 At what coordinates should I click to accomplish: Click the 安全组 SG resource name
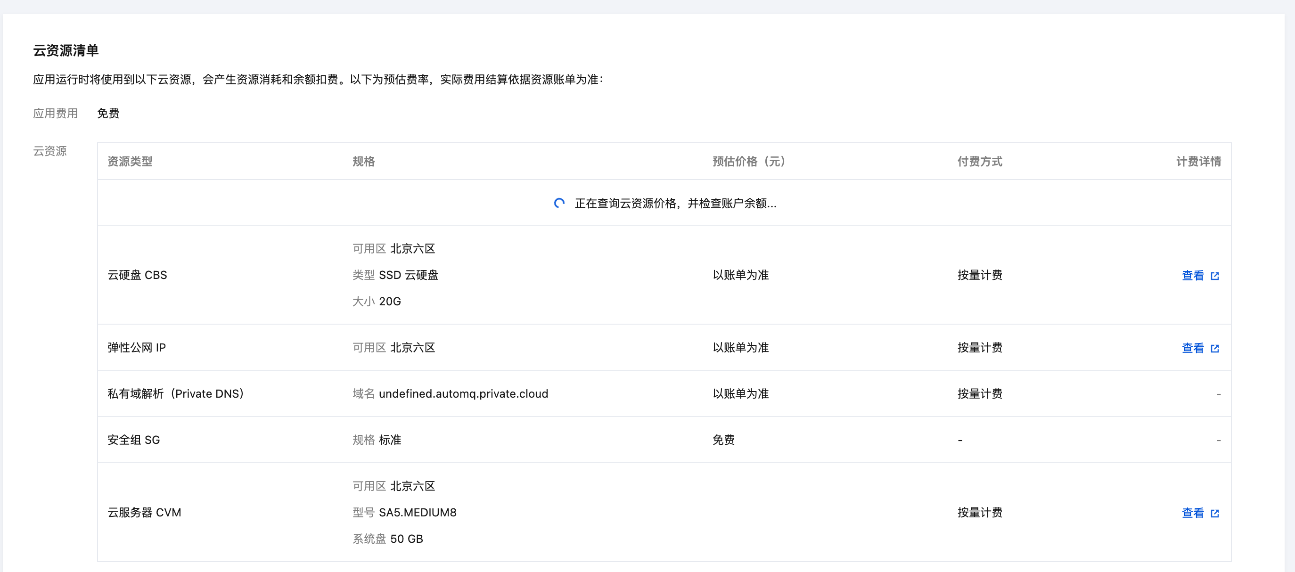click(x=134, y=440)
